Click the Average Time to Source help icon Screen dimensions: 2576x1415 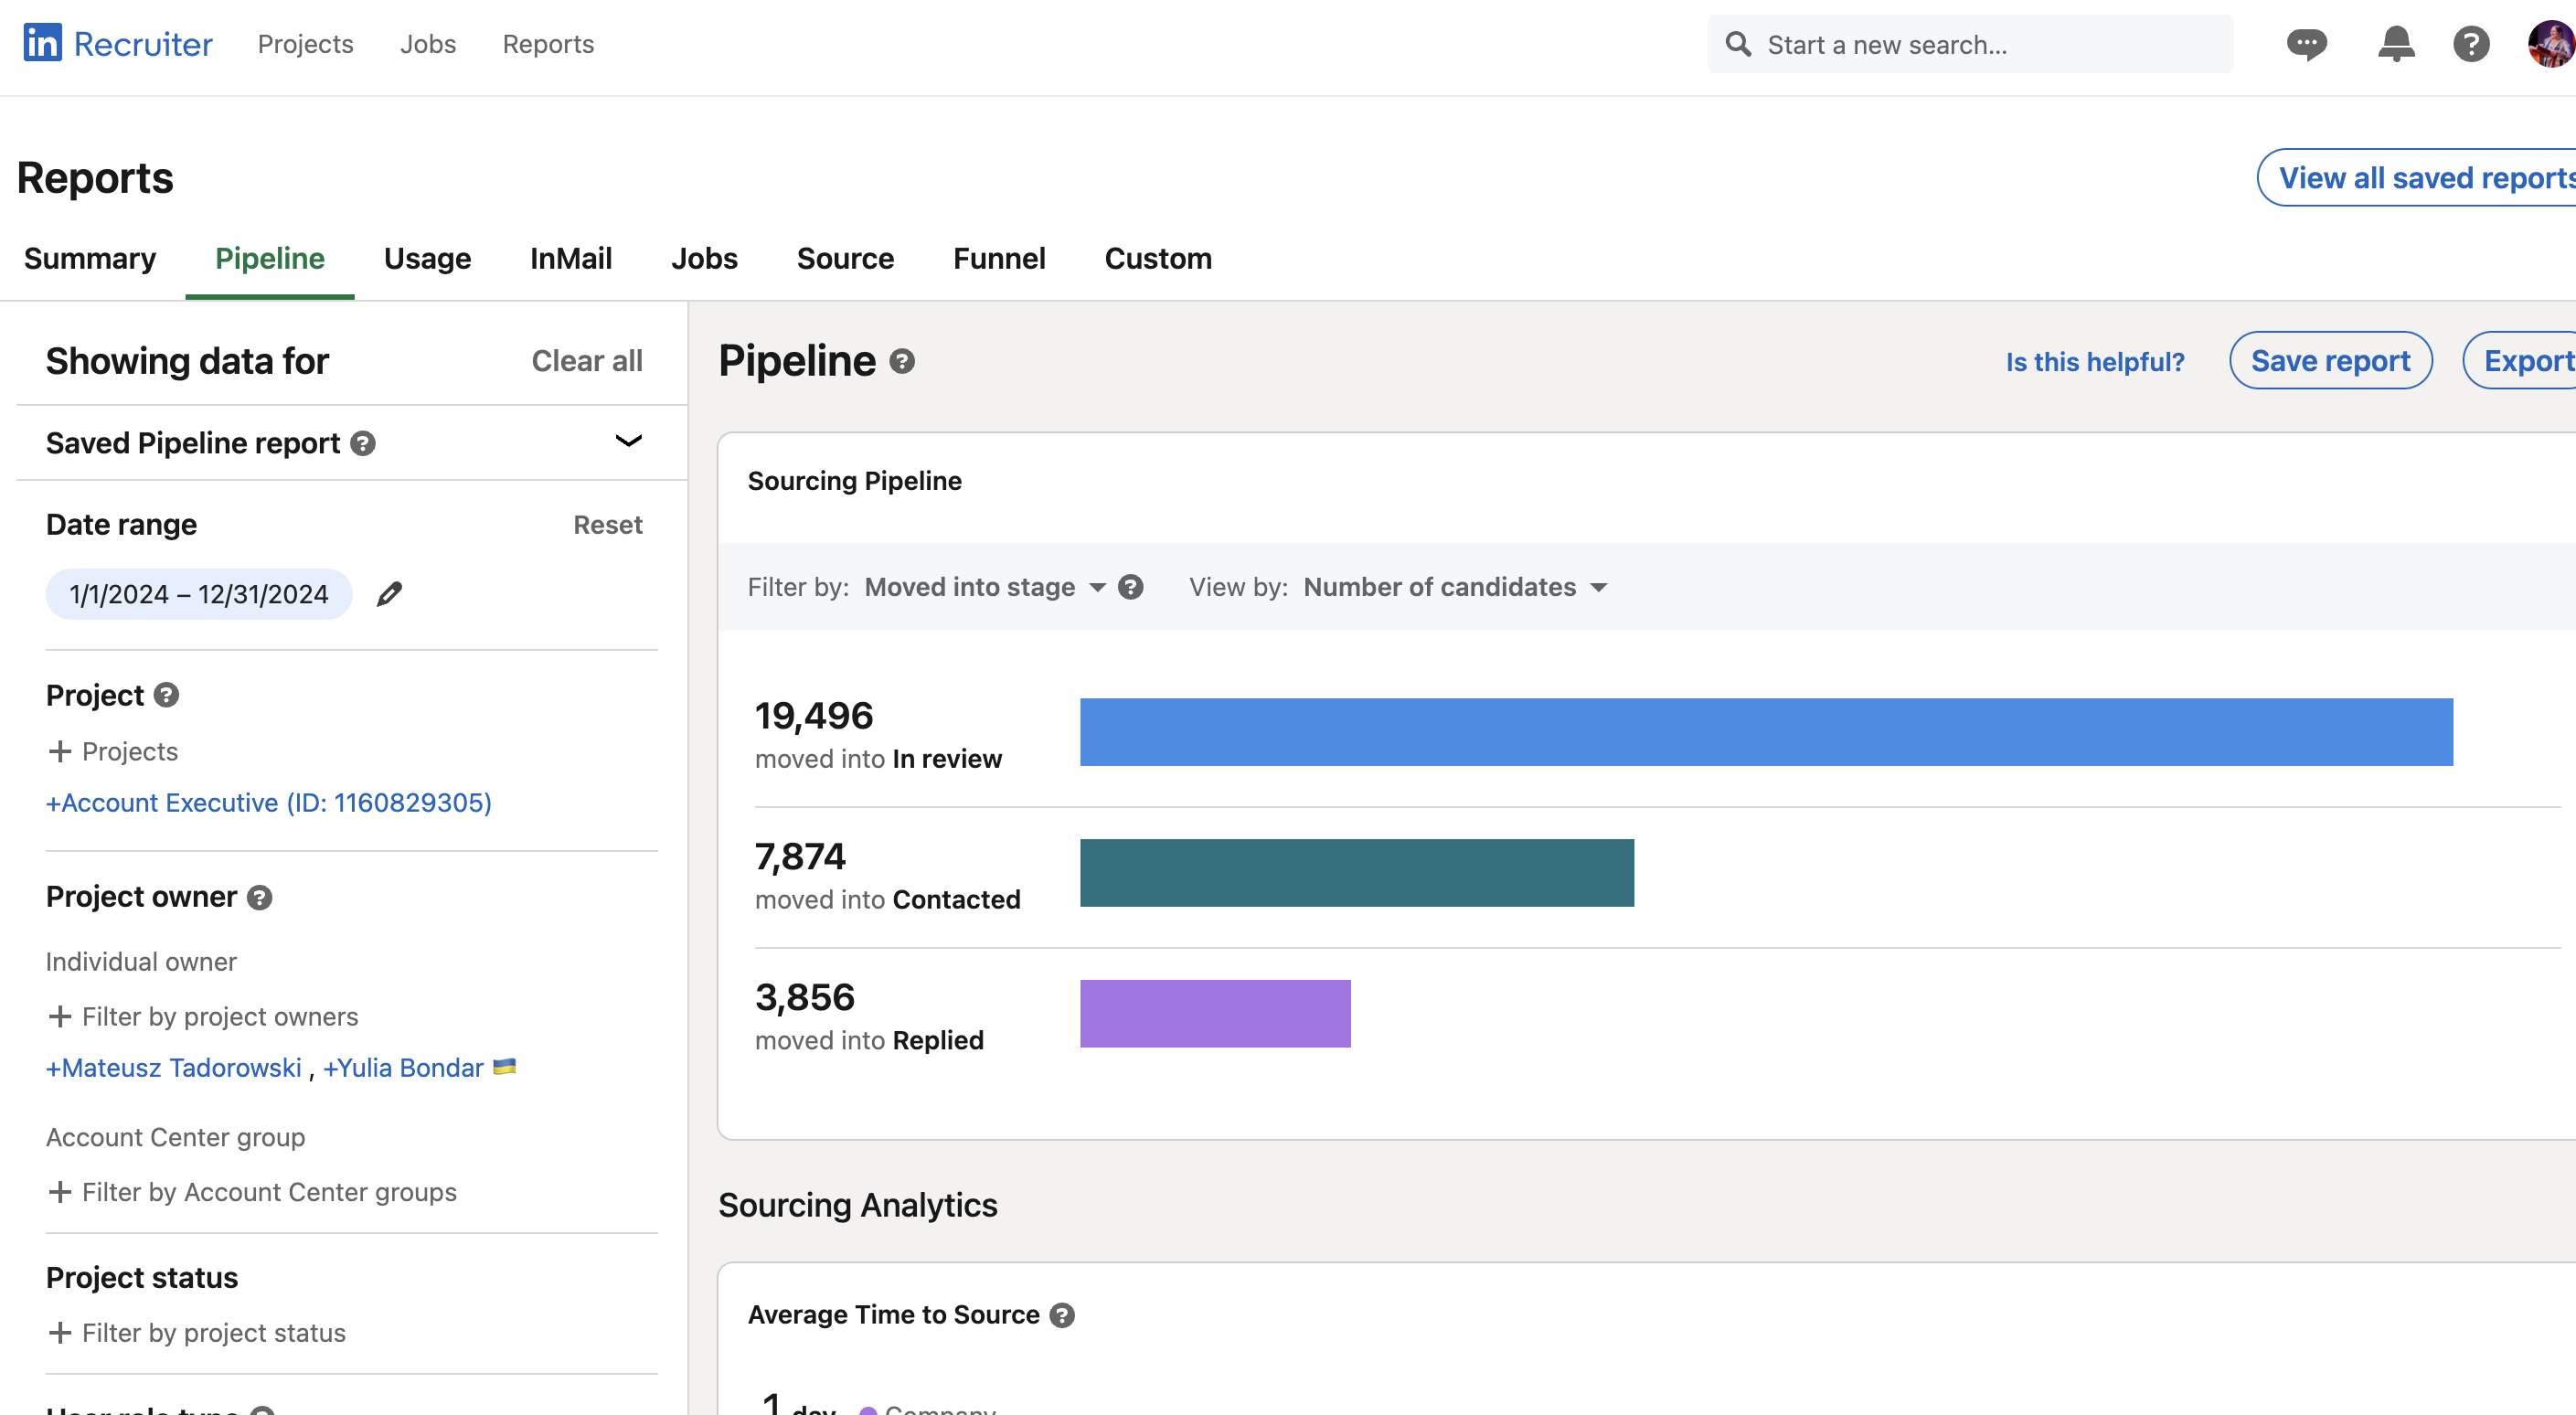1062,1315
